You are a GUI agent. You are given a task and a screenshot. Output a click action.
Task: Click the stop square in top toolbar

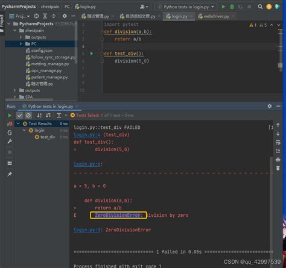(249, 7)
